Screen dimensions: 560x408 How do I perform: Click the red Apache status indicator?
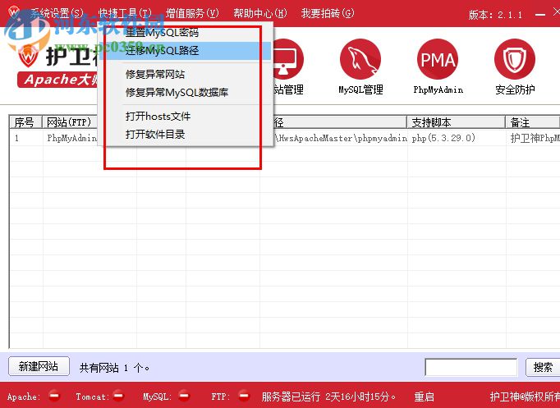(x=54, y=396)
